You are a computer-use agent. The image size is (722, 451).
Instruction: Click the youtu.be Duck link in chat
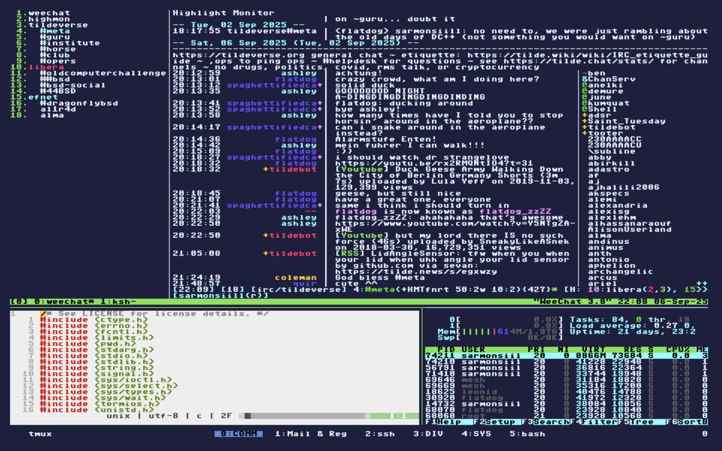pos(434,163)
